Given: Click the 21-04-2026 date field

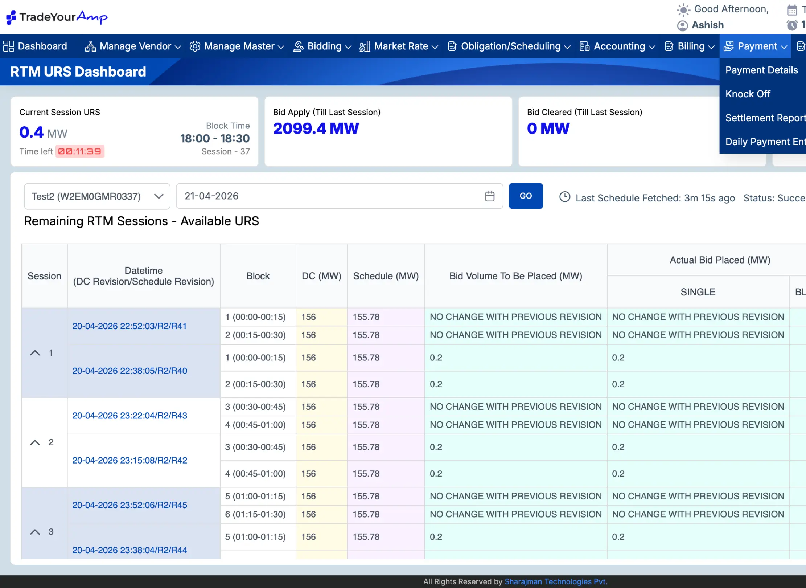Looking at the screenshot, I should coord(339,196).
